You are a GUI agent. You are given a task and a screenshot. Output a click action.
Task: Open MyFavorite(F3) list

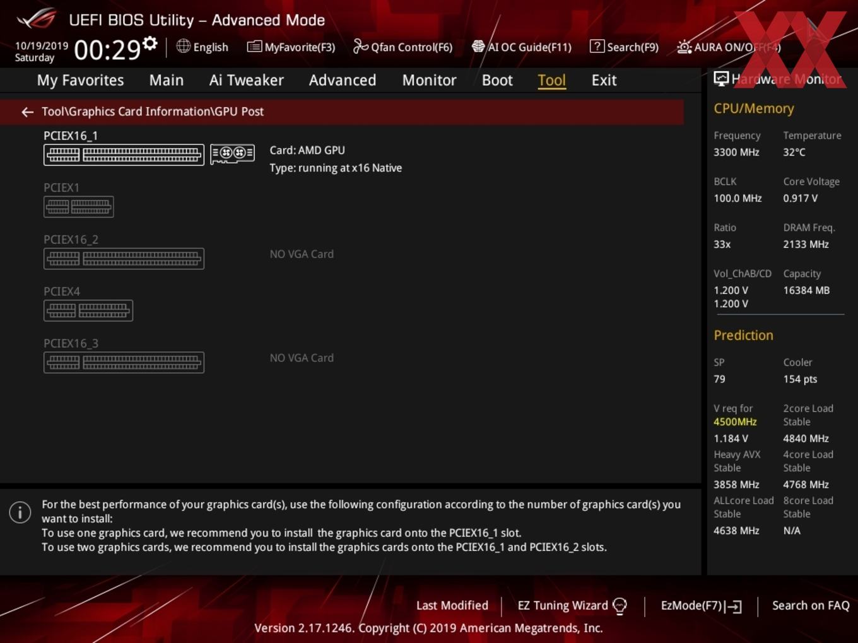pos(291,47)
